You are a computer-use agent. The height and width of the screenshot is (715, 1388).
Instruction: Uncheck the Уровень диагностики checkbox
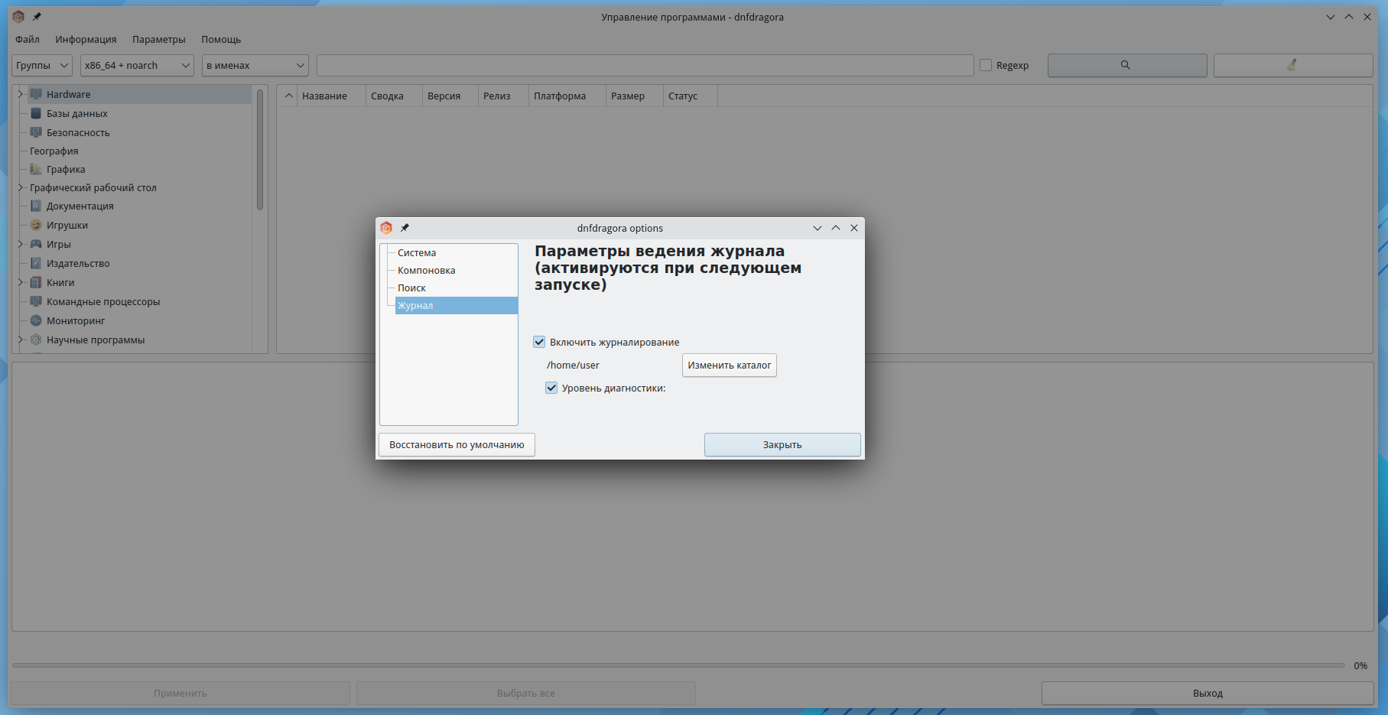(x=551, y=388)
